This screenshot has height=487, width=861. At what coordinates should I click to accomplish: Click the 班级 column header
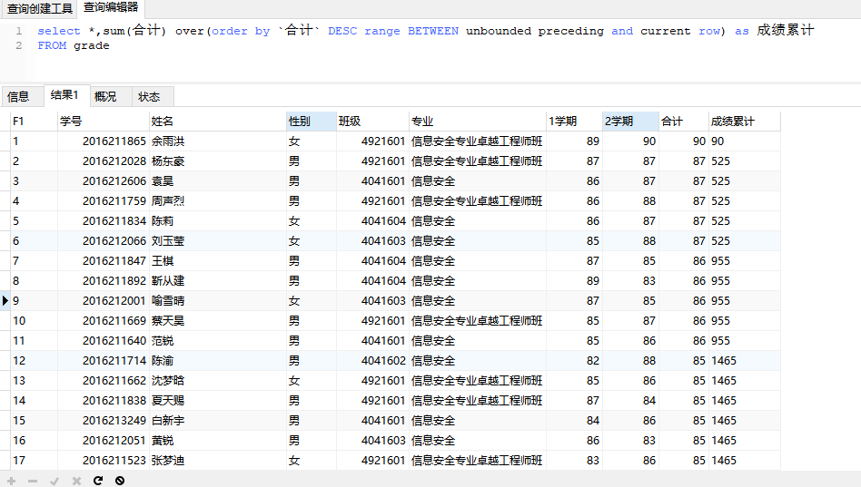[x=373, y=122]
